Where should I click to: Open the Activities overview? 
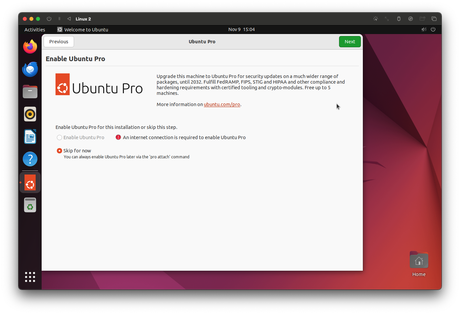point(35,29)
